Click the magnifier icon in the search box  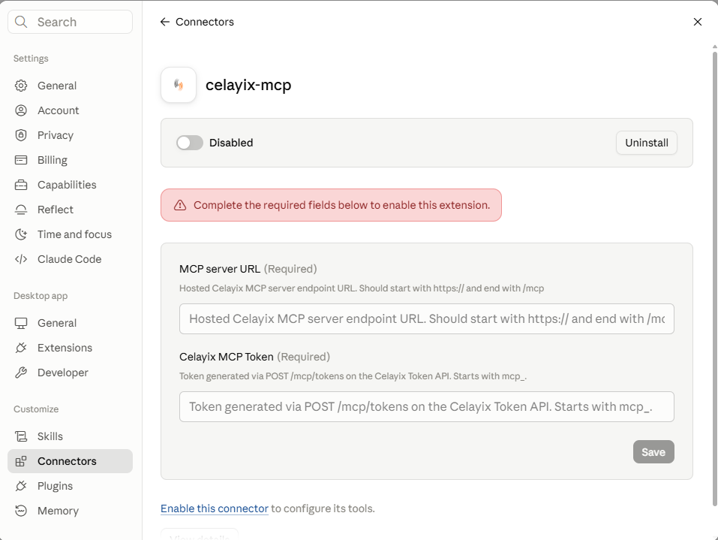pyautogui.click(x=21, y=22)
